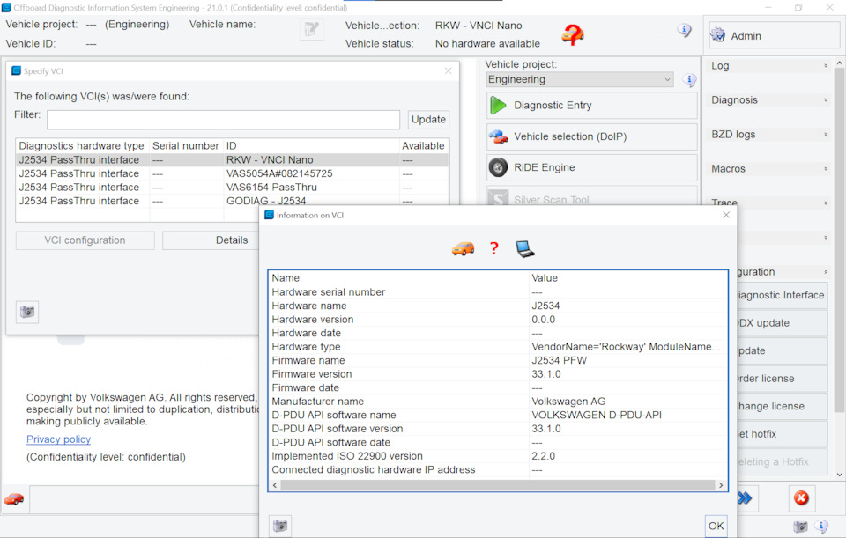
Task: Select the VAS5054A#082145725 row
Action: click(x=233, y=173)
